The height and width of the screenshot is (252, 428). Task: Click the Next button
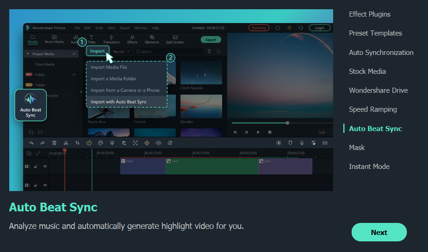pos(379,232)
